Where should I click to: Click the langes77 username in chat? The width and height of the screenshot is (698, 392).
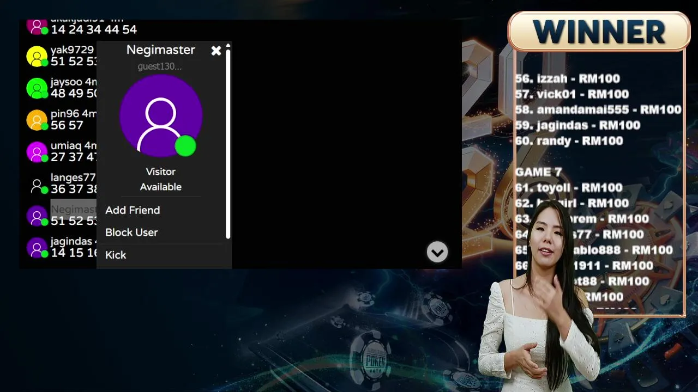[x=73, y=177]
